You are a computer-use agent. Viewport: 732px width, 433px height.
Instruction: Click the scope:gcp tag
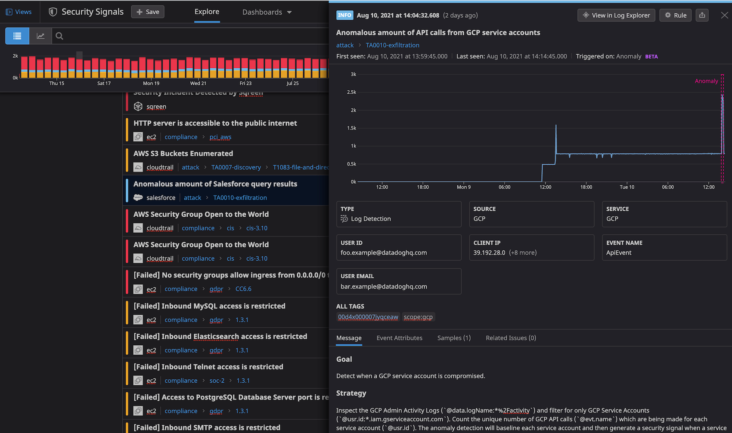[x=418, y=317]
